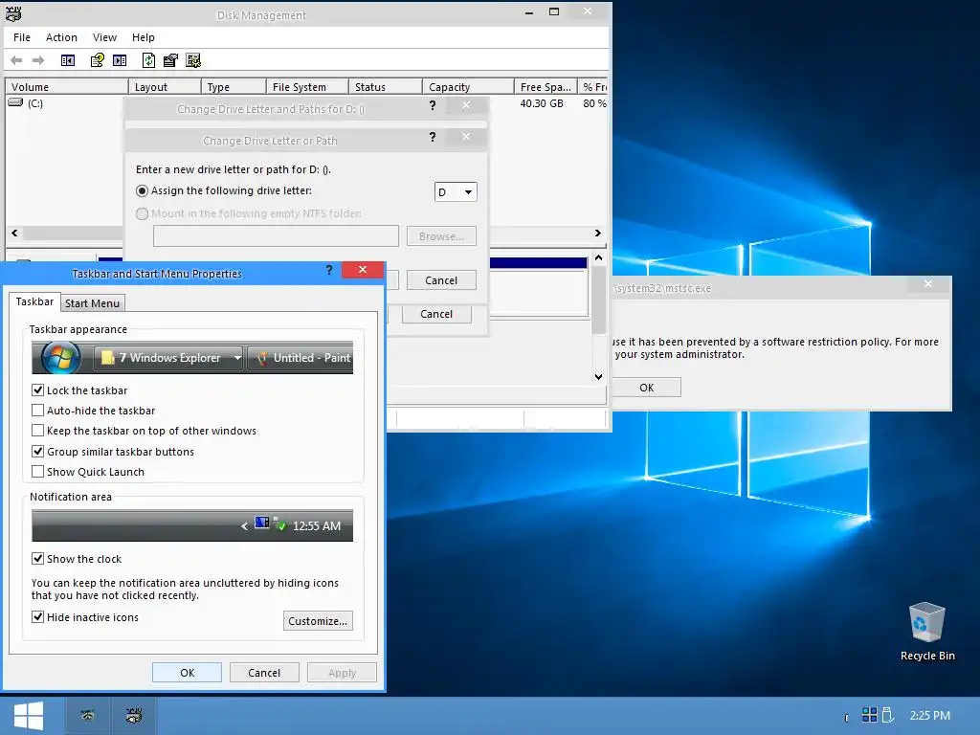
Task: Toggle Group similar taskbar buttons
Action: [x=38, y=452]
